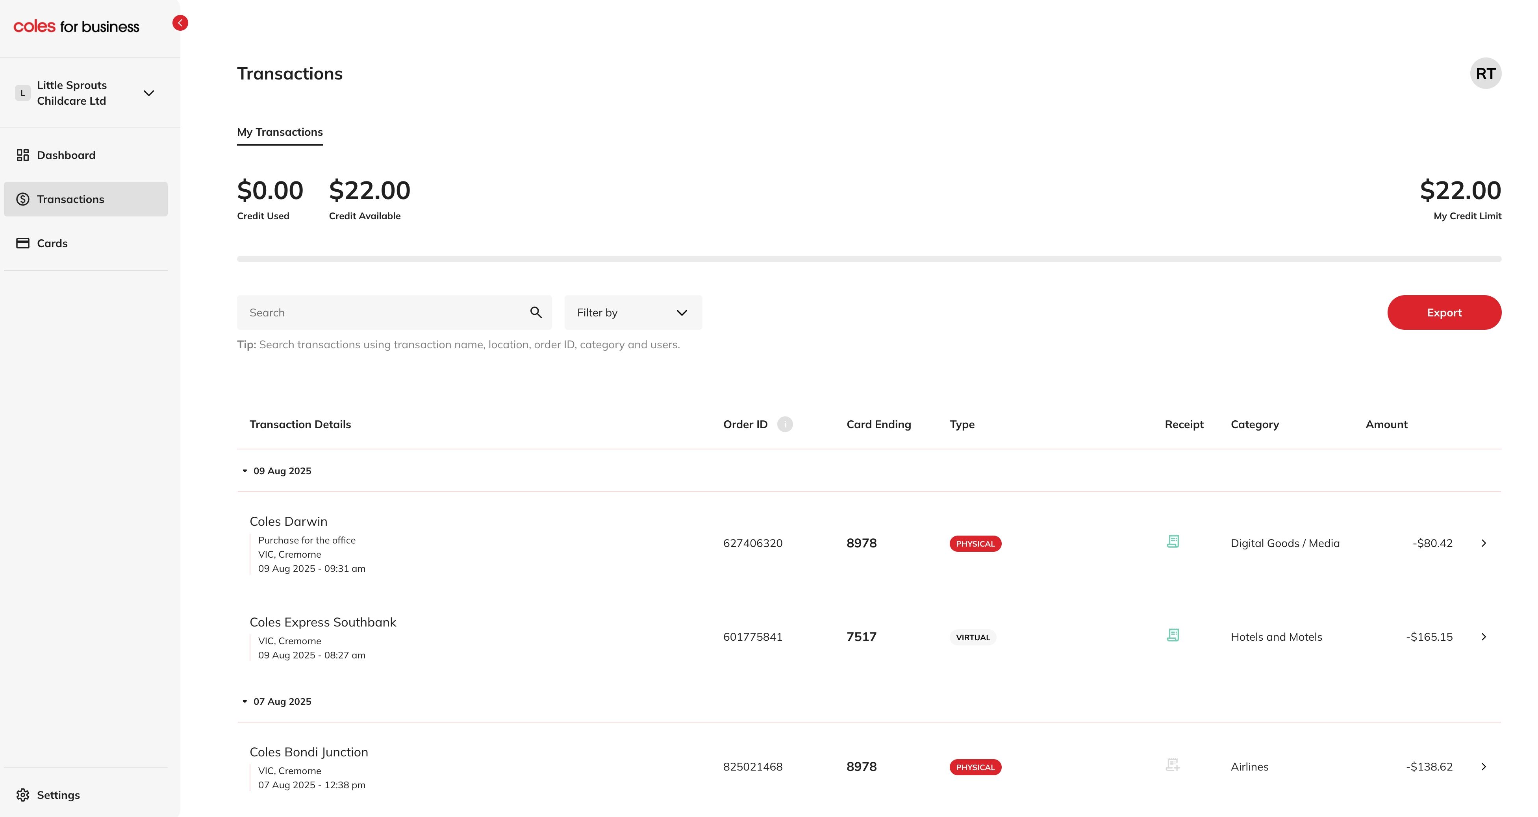This screenshot has width=1538, height=817.
Task: Switch to the My Transactions tab
Action: (x=280, y=132)
